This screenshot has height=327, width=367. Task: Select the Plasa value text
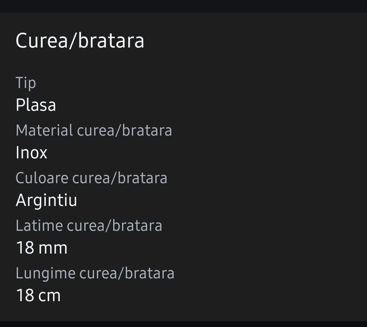point(36,105)
